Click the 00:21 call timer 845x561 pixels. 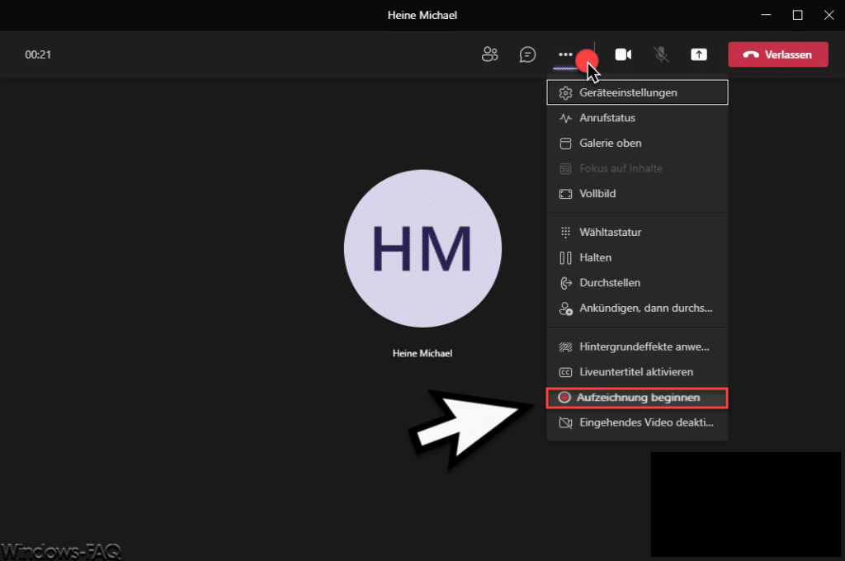point(38,54)
